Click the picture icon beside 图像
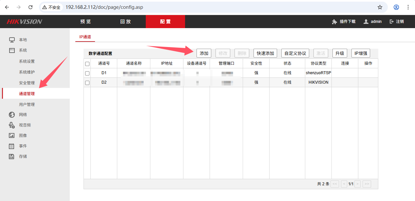This screenshot has height=201, width=415. click(x=12, y=136)
